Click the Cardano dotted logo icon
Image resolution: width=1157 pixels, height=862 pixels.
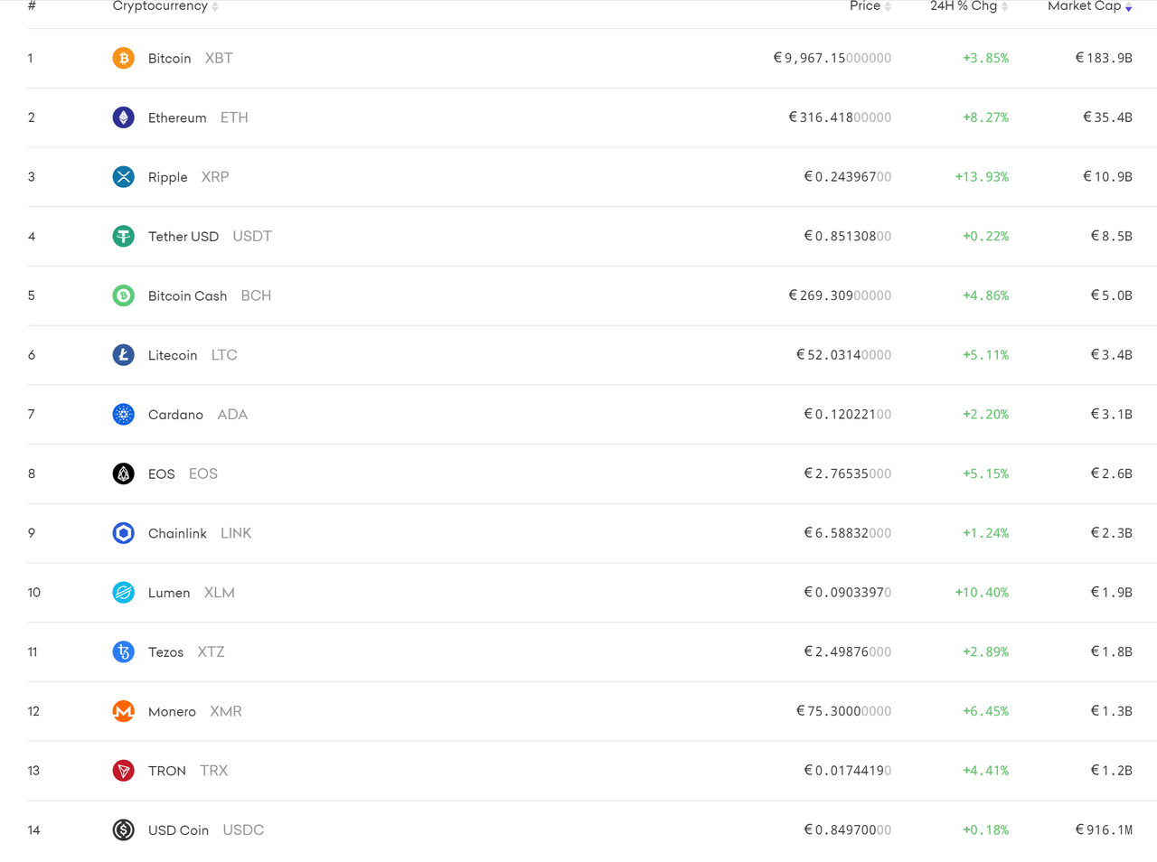124,415
